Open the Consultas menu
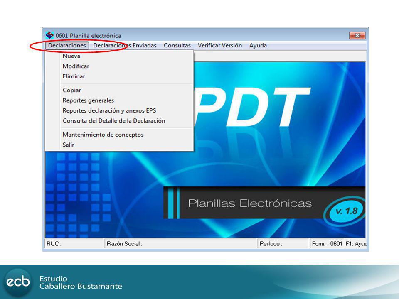This screenshot has height=299, width=399. (177, 46)
